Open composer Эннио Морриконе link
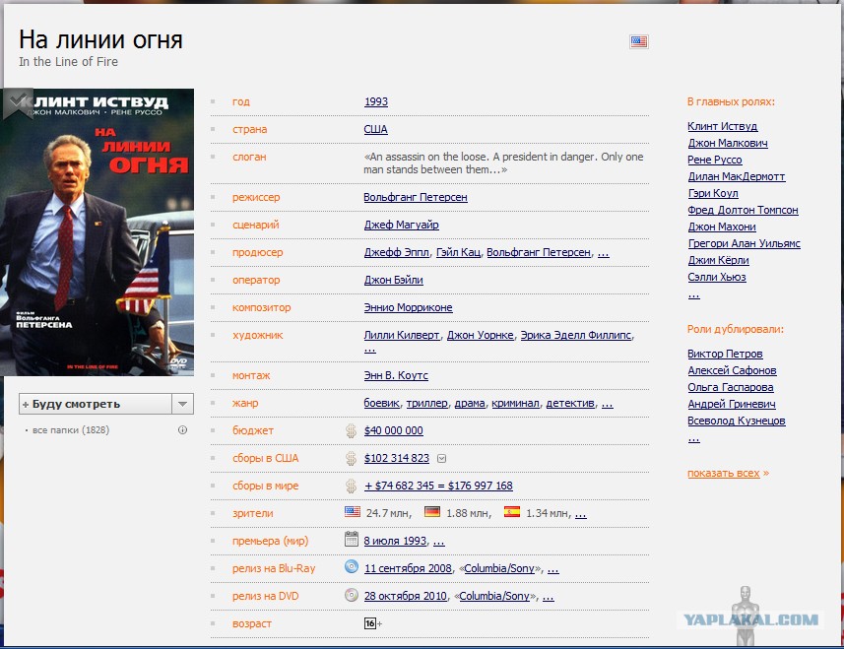The height and width of the screenshot is (649, 844). (x=408, y=307)
